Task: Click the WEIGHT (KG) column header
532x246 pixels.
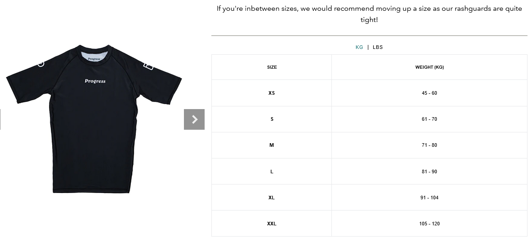Action: [x=429, y=67]
